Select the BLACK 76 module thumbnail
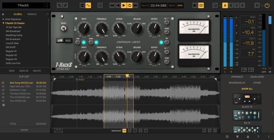The height and width of the screenshot is (140, 274). pyautogui.click(x=247, y=99)
